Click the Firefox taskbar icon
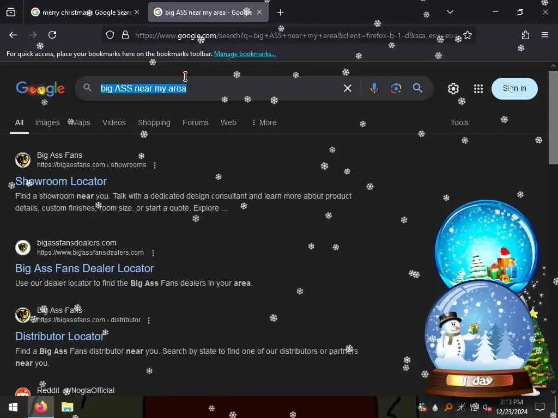Viewport: 558px width, 418px height. click(x=40, y=407)
